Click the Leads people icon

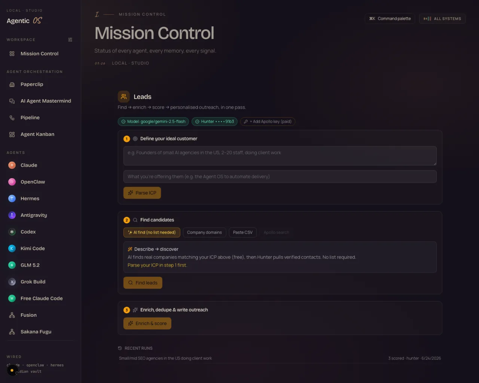[124, 97]
